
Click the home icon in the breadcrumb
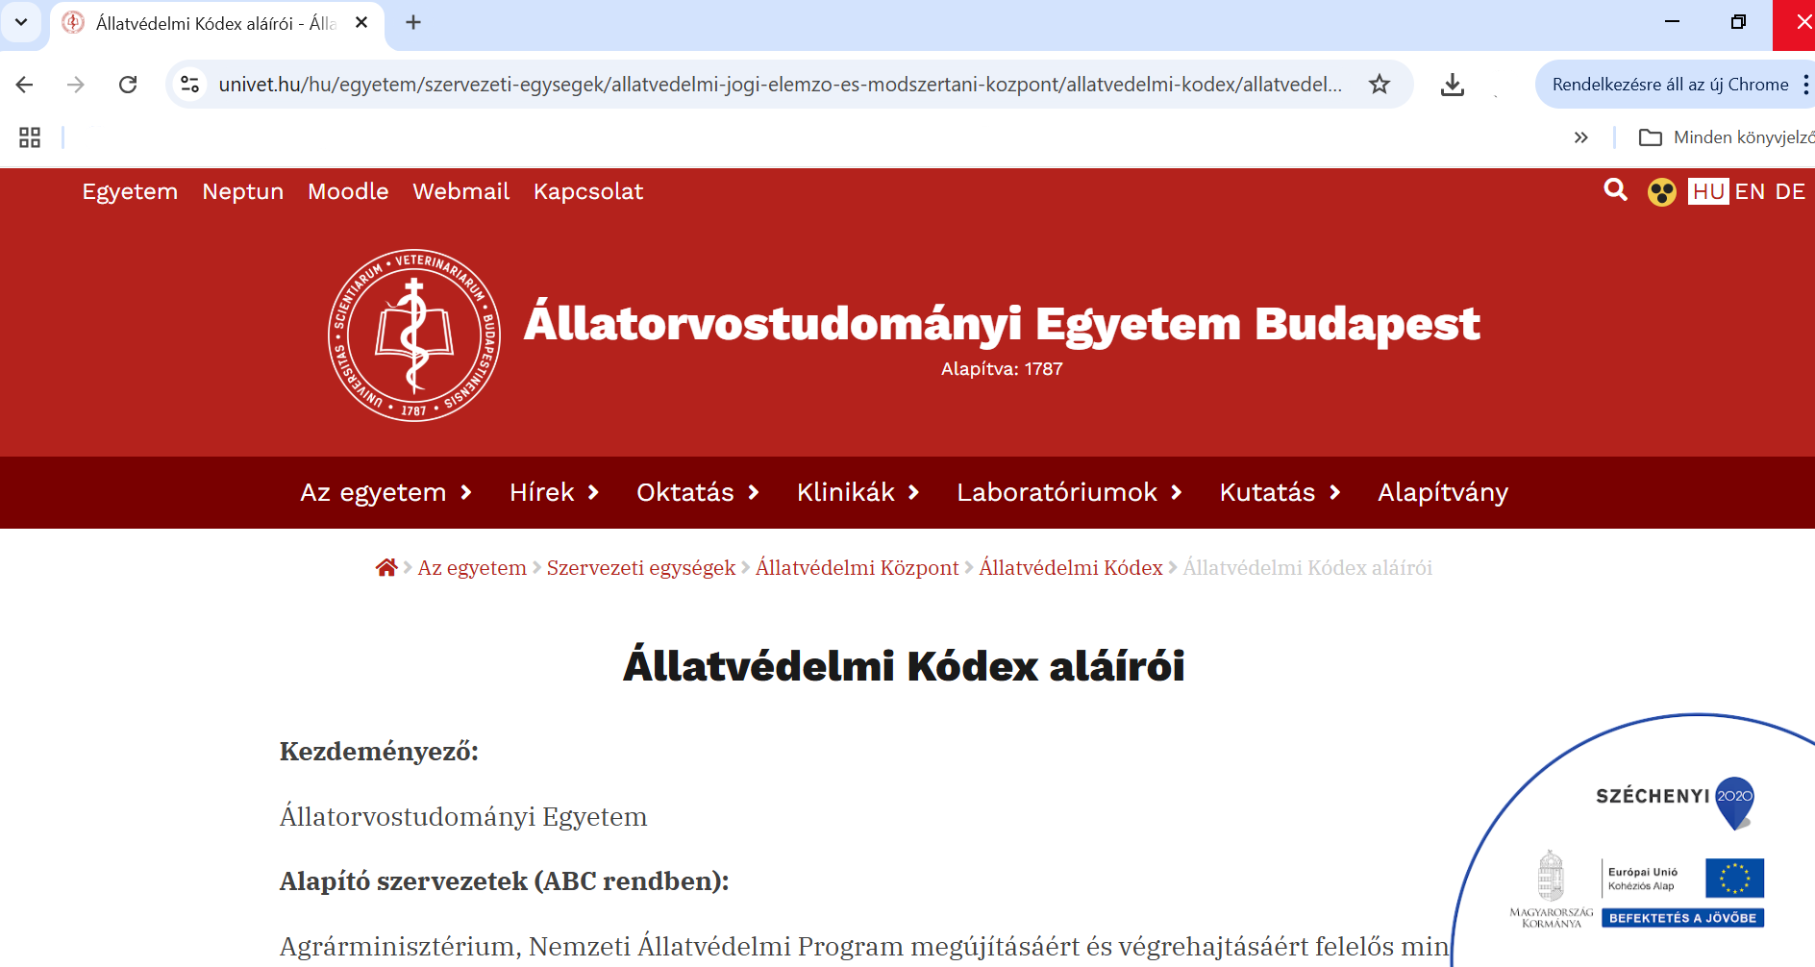[x=386, y=567]
